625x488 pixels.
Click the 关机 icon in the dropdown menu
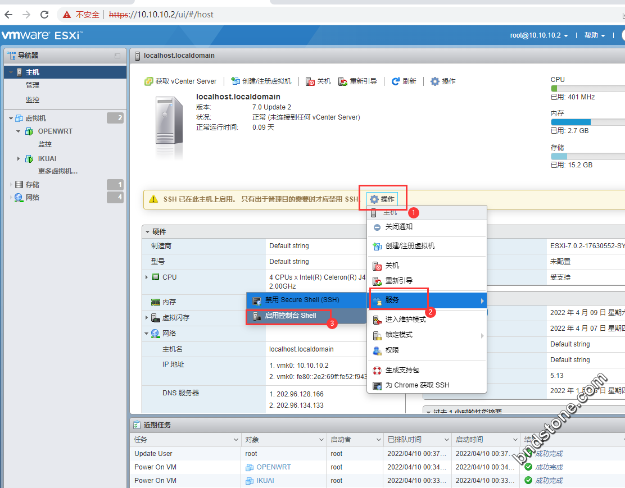(x=377, y=266)
